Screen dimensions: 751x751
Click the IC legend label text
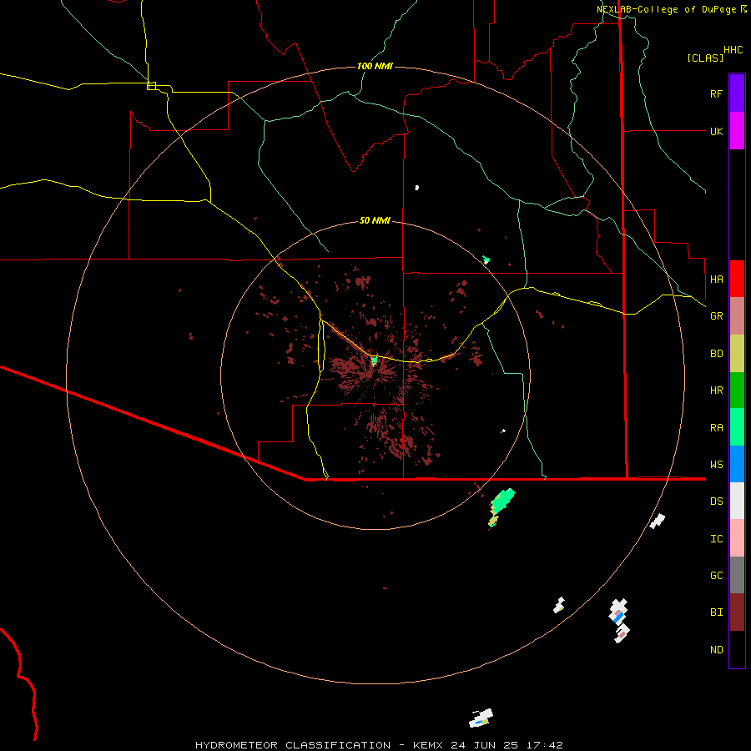click(x=717, y=538)
